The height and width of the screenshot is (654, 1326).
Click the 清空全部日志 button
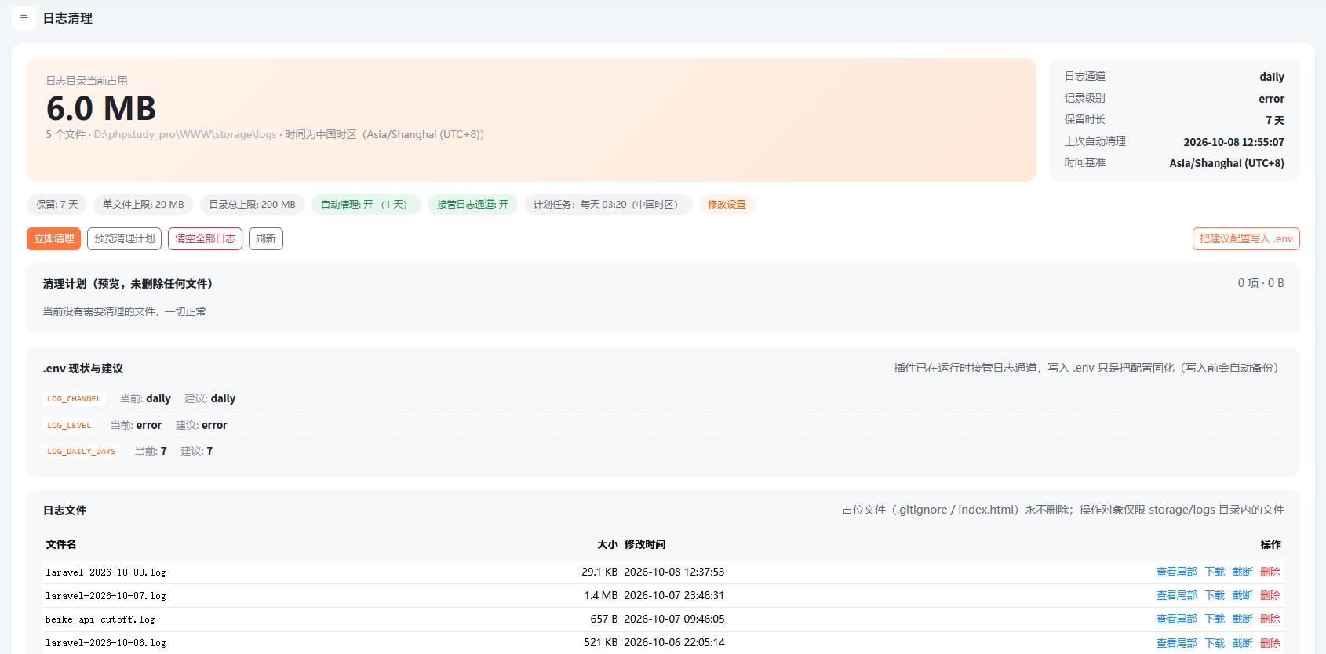pos(206,239)
